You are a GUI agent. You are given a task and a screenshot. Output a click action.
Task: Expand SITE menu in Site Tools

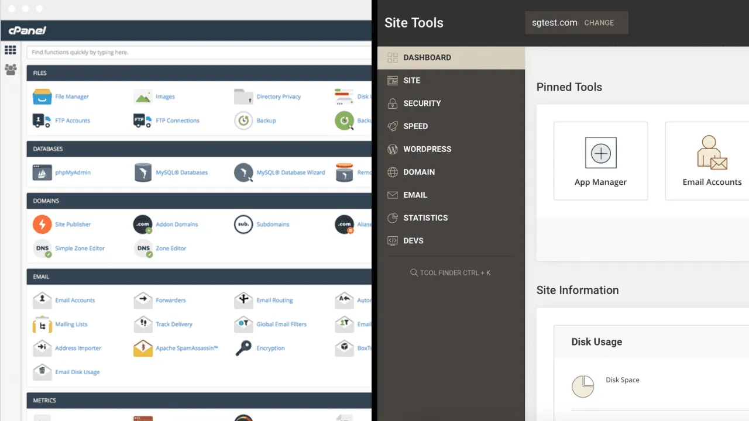tap(451, 81)
